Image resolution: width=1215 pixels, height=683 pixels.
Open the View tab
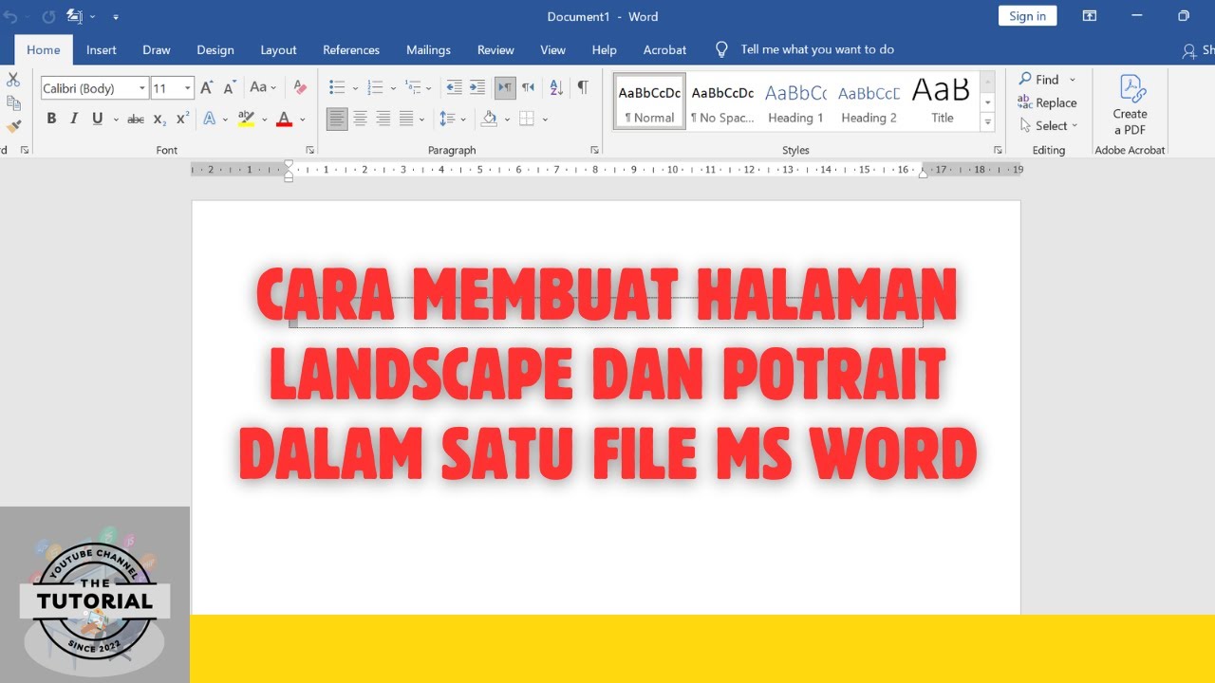pos(552,49)
